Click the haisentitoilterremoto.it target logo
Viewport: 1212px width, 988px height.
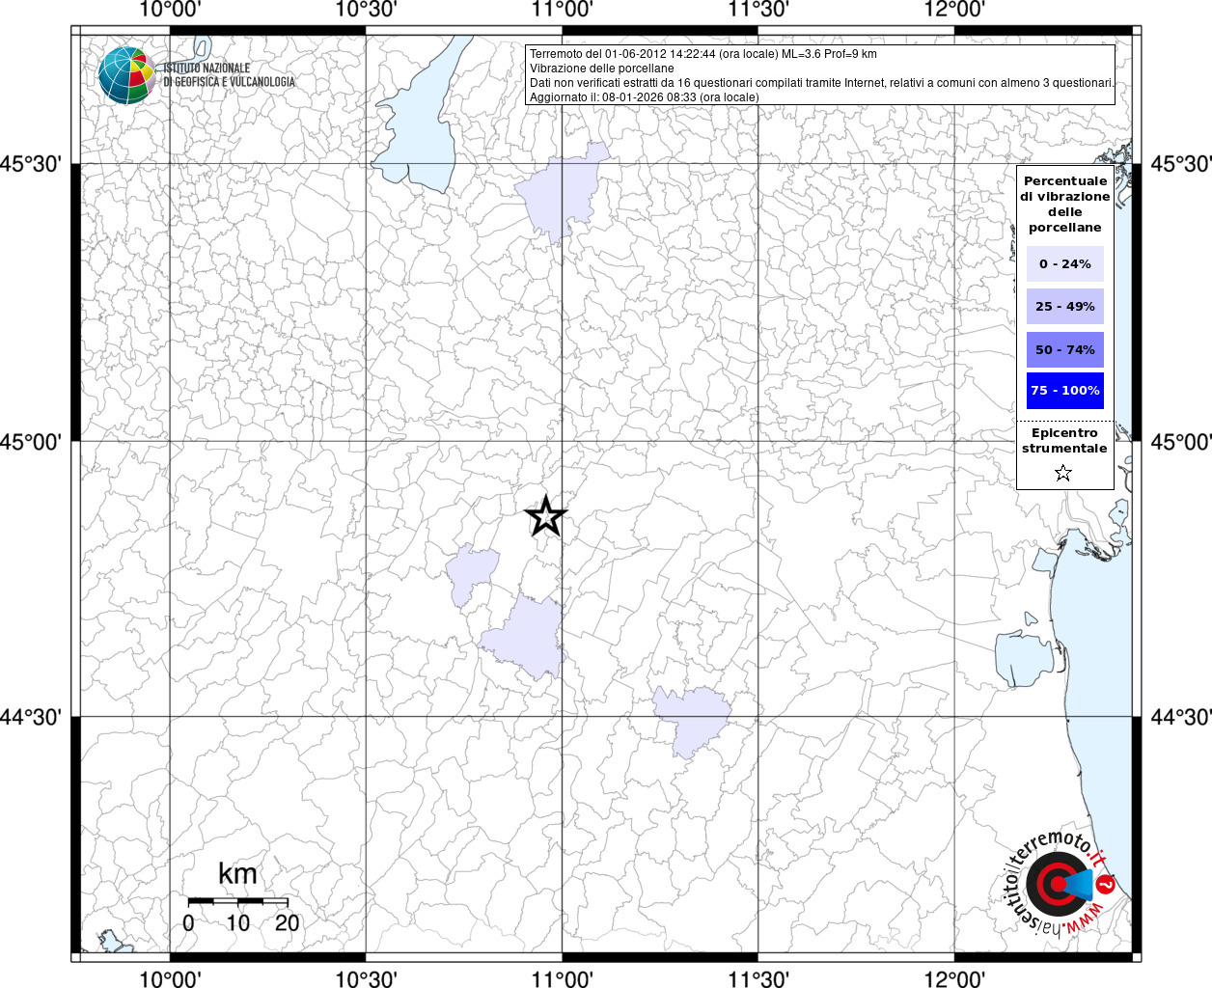(x=1058, y=885)
